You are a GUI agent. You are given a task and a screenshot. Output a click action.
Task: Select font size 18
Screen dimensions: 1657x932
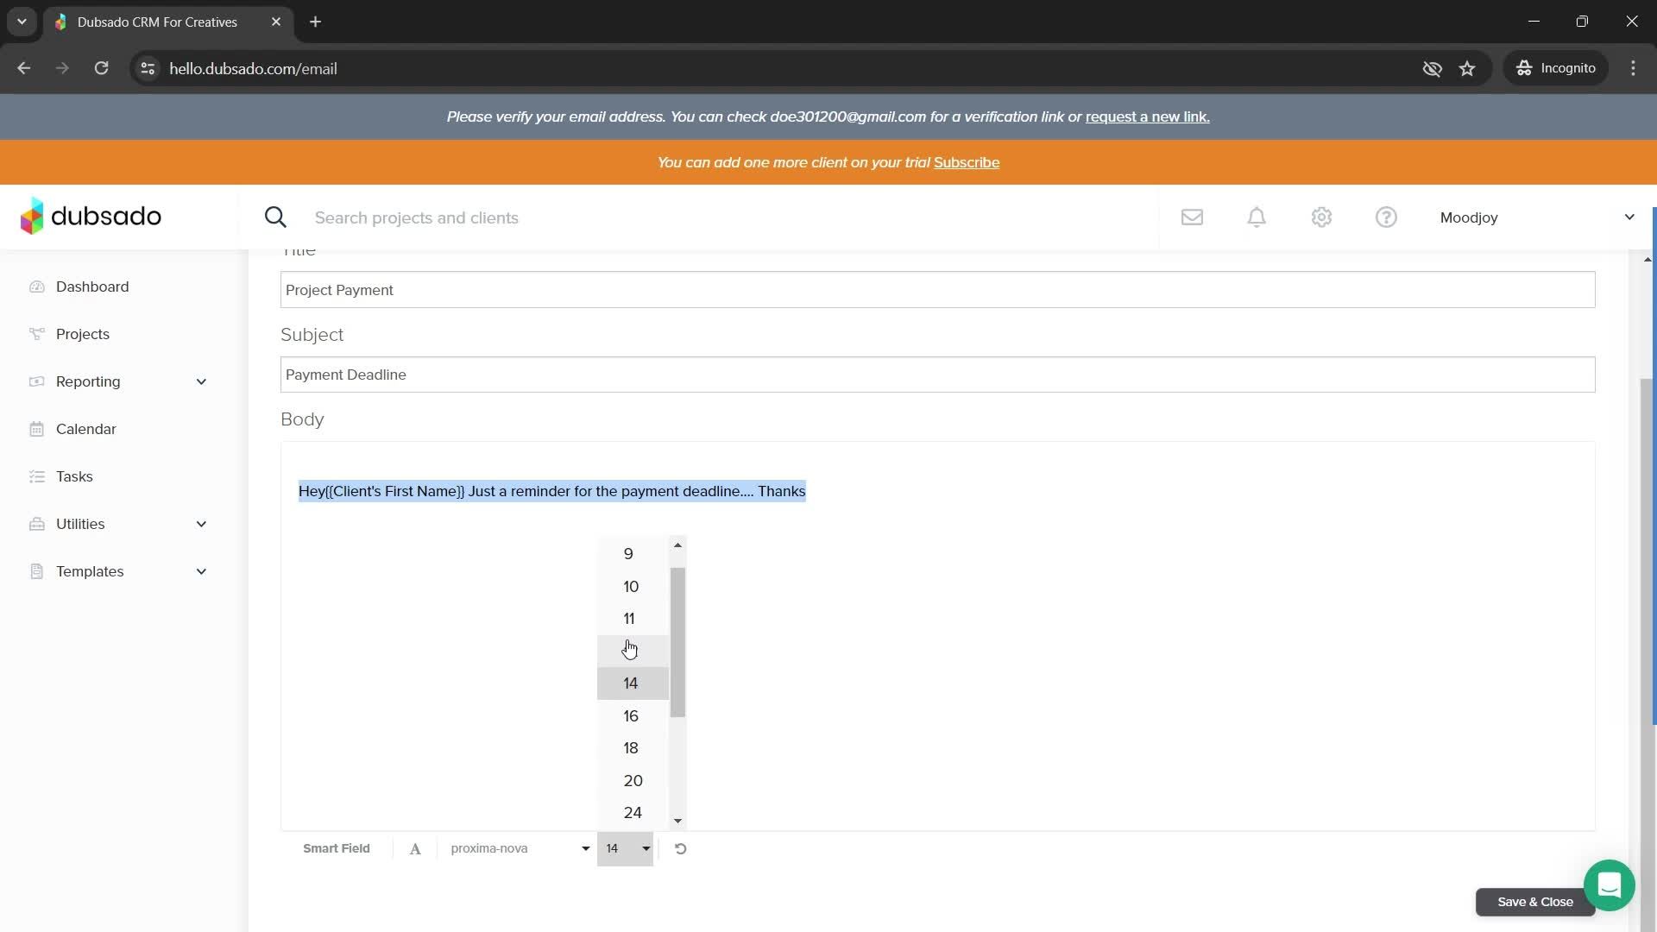[x=633, y=748]
